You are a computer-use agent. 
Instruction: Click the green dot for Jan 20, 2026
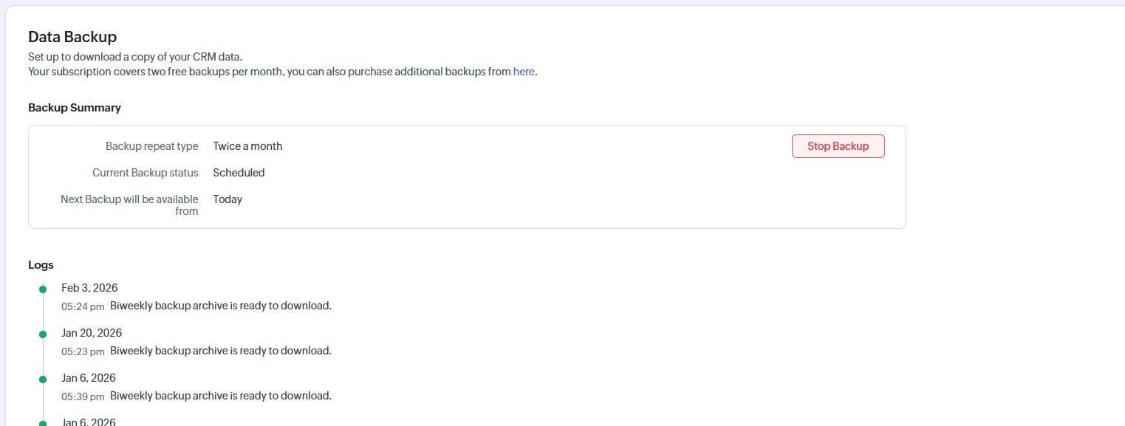click(x=43, y=334)
